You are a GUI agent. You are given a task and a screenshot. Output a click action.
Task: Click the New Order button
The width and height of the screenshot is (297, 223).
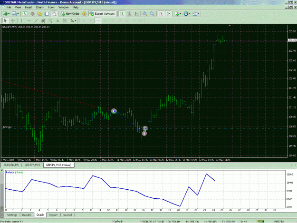click(x=70, y=14)
